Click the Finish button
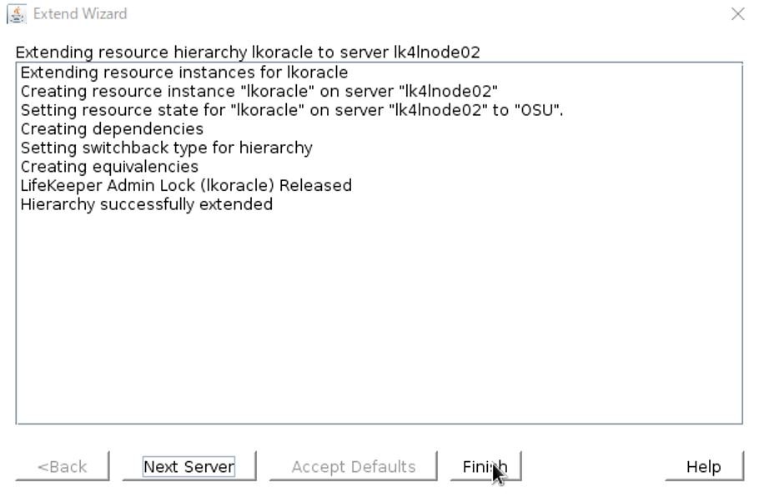 pyautogui.click(x=485, y=466)
